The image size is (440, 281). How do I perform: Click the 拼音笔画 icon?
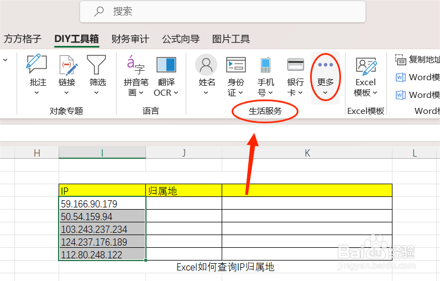pos(136,64)
